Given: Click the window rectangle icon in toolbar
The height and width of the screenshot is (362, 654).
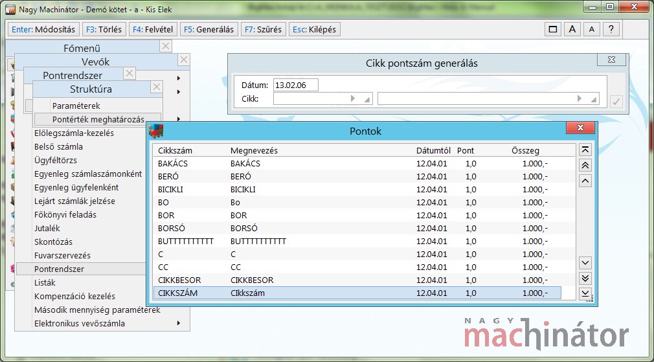Looking at the screenshot, I should point(553,29).
